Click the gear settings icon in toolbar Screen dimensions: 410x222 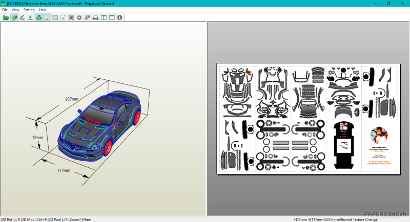79,17
